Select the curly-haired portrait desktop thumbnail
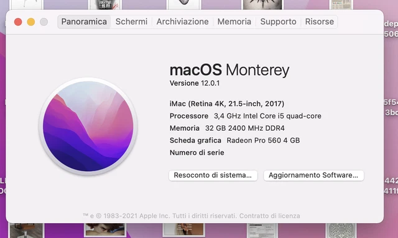This screenshot has width=398, height=238. coord(105,230)
